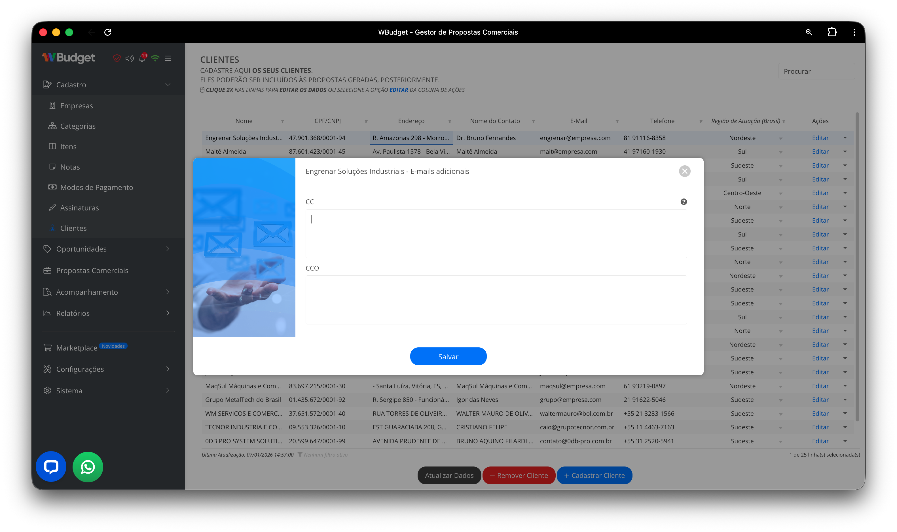Expand the actions dropdown for the 0DB PRO row

pos(845,441)
